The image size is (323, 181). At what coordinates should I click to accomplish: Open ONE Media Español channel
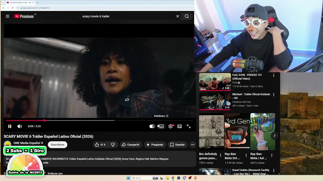tap(27, 143)
